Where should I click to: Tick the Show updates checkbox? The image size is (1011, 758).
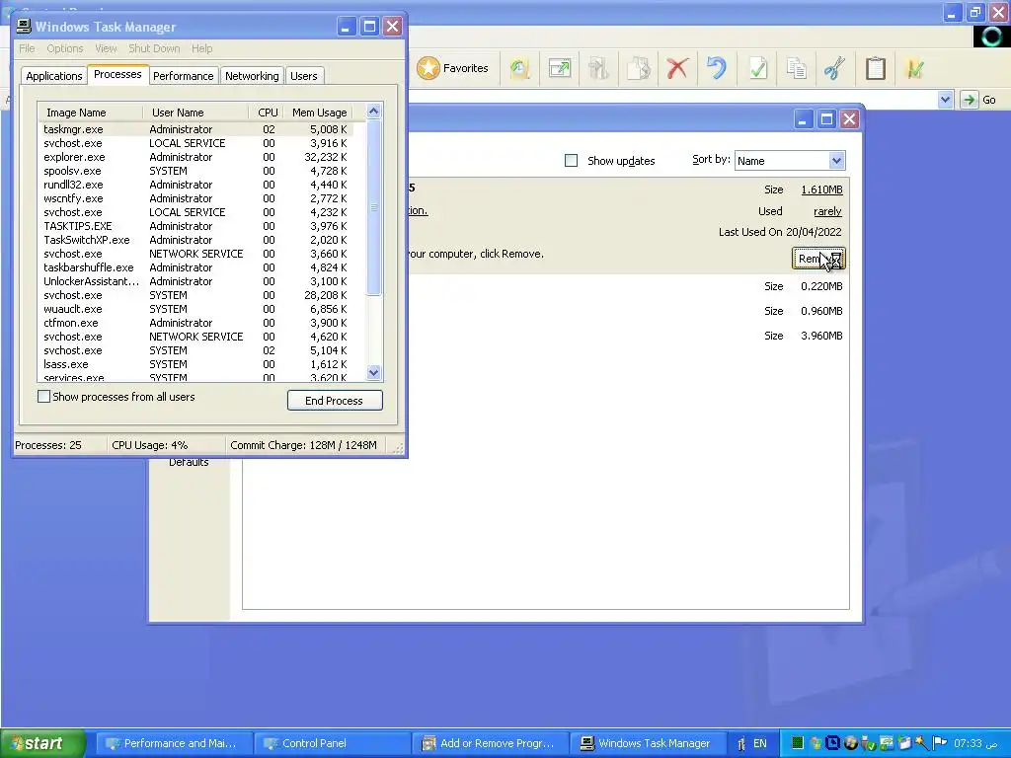(571, 161)
